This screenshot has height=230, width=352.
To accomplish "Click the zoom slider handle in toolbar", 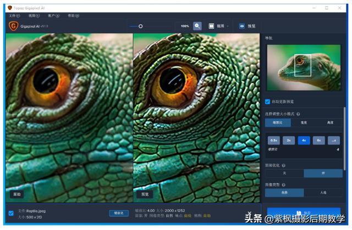I will (x=141, y=26).
